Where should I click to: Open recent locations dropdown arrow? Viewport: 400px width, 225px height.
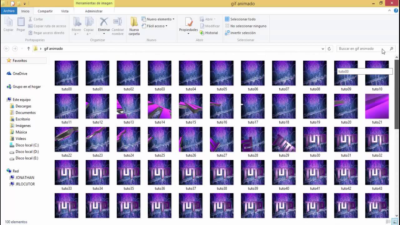click(22, 49)
